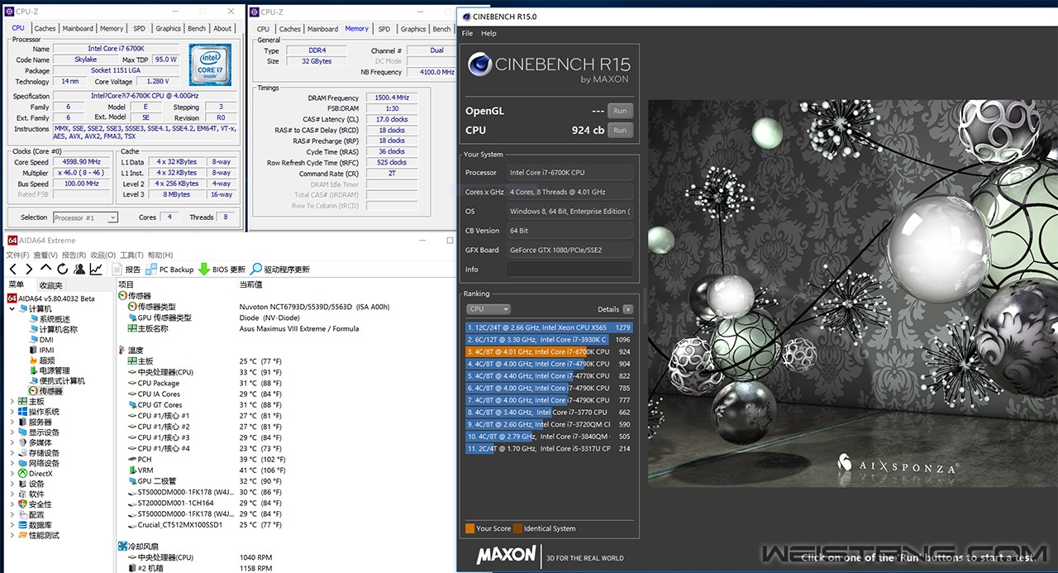The width and height of the screenshot is (1058, 573).
Task: Open Cinebench File menu
Action: tap(467, 33)
